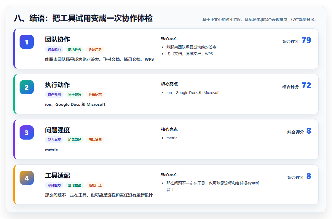
Task: Click 综合评分 label beside score 79
Action: click(x=290, y=41)
